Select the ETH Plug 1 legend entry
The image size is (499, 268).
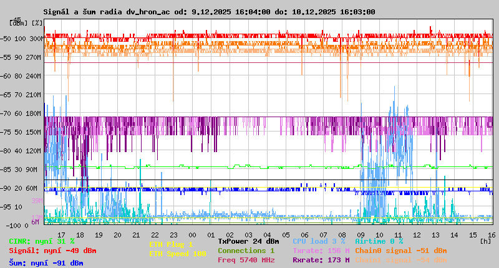click(x=171, y=244)
